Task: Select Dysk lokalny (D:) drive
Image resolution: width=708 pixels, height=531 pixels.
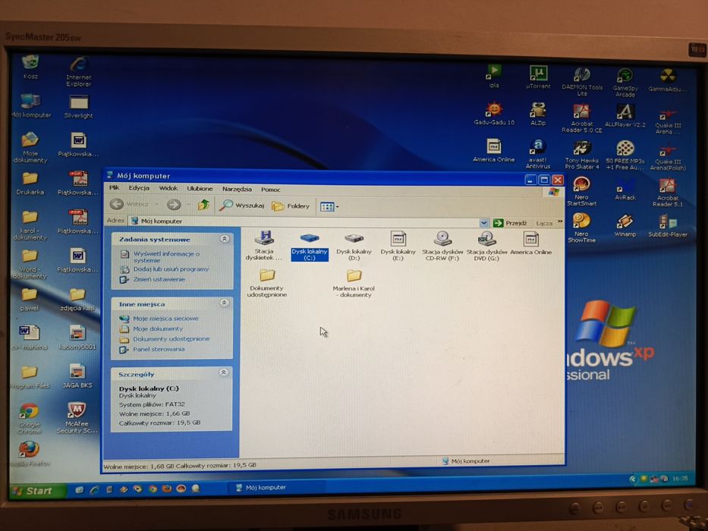Action: pyautogui.click(x=354, y=246)
